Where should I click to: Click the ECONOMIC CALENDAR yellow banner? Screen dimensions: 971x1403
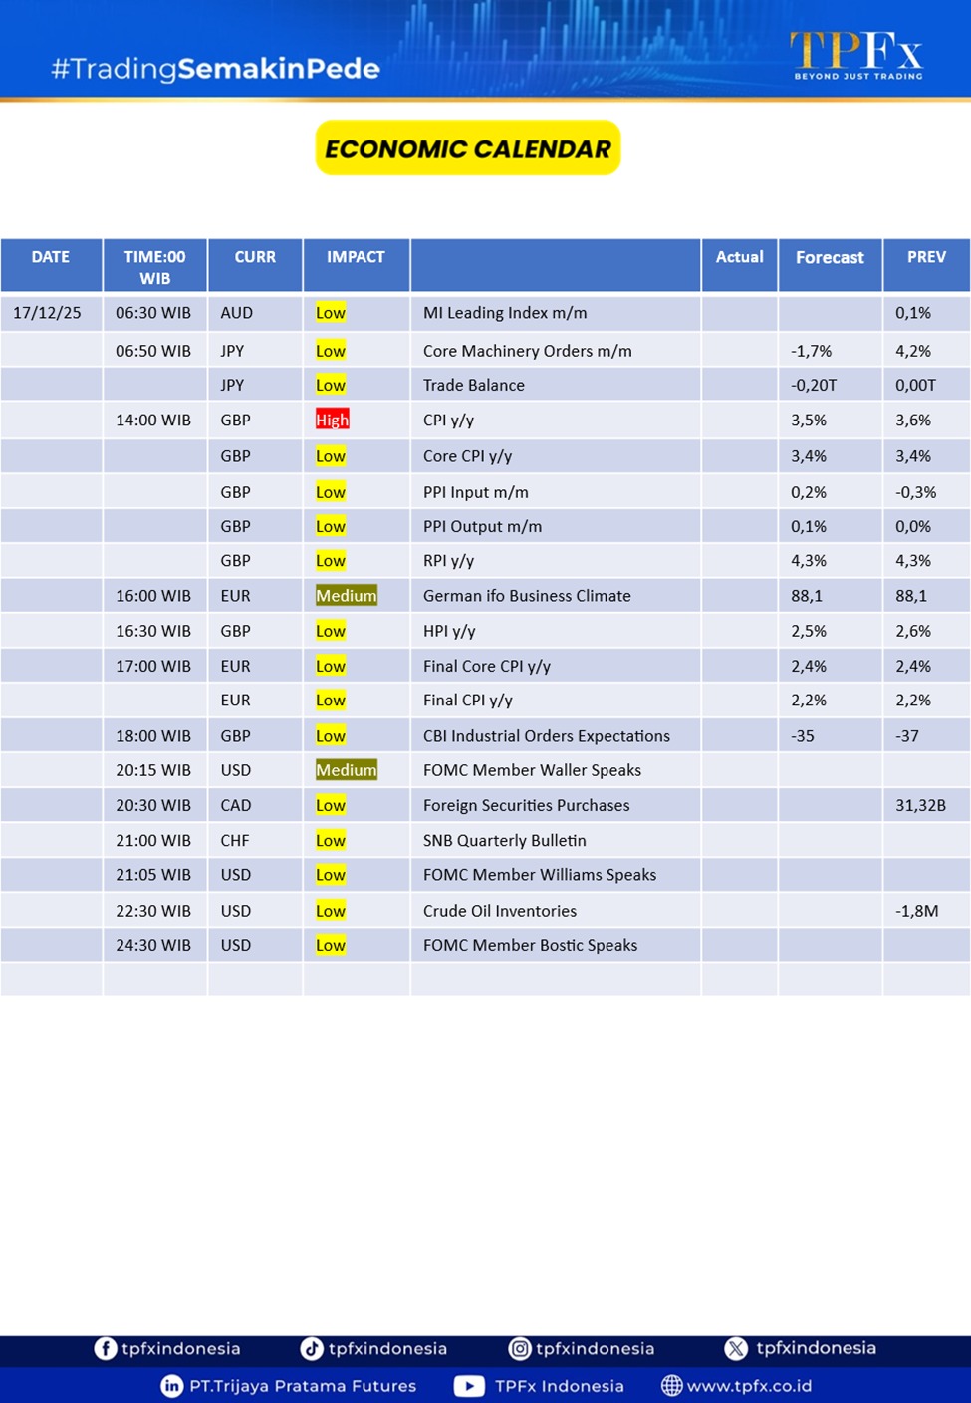click(x=468, y=148)
